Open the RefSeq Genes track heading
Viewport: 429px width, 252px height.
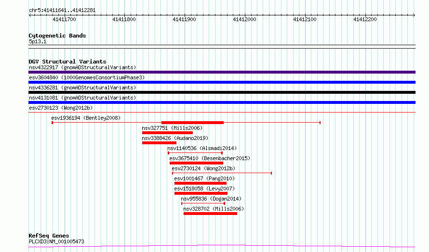point(49,236)
